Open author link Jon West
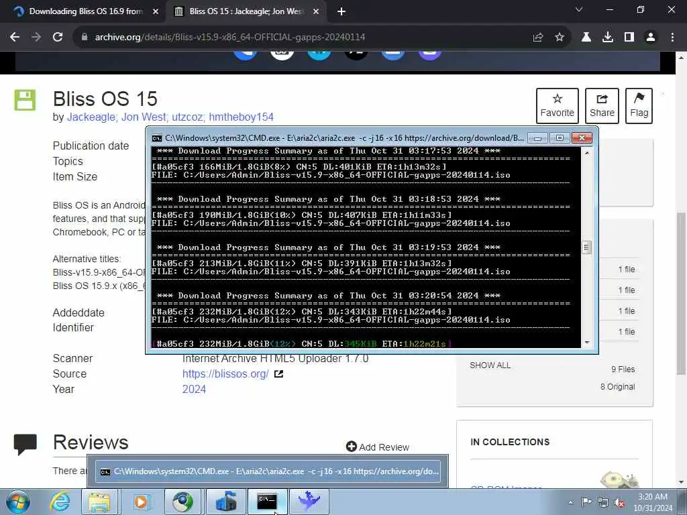The height and width of the screenshot is (515, 687). click(144, 117)
